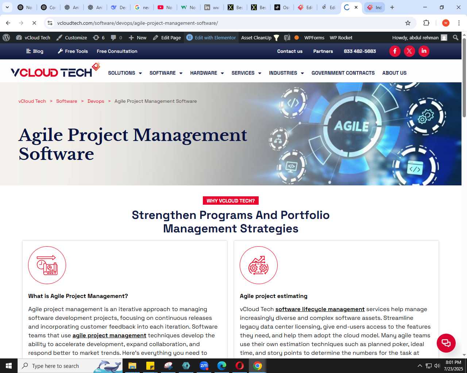Open the New content menu in admin bar
Screen dimensions: 467x373
[138, 38]
